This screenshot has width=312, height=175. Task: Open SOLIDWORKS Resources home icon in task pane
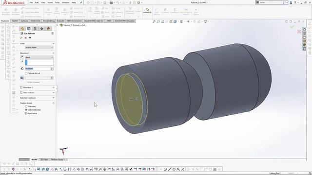(x=304, y=29)
